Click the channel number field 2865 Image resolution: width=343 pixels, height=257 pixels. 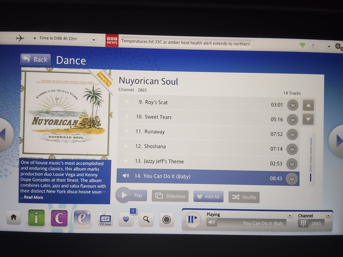click(x=316, y=223)
